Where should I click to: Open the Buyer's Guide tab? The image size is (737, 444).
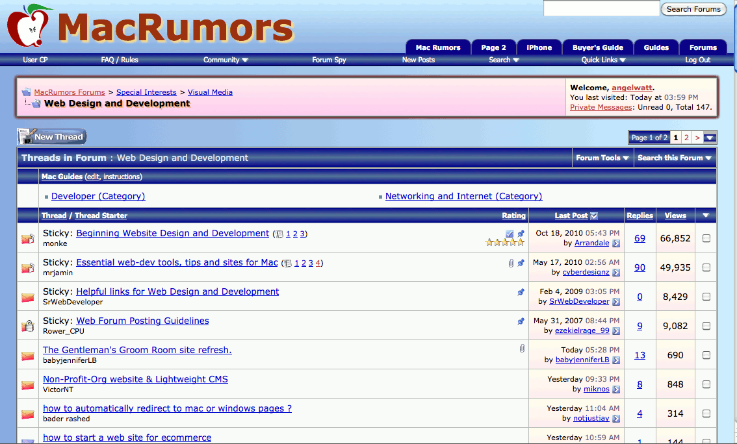click(x=598, y=47)
